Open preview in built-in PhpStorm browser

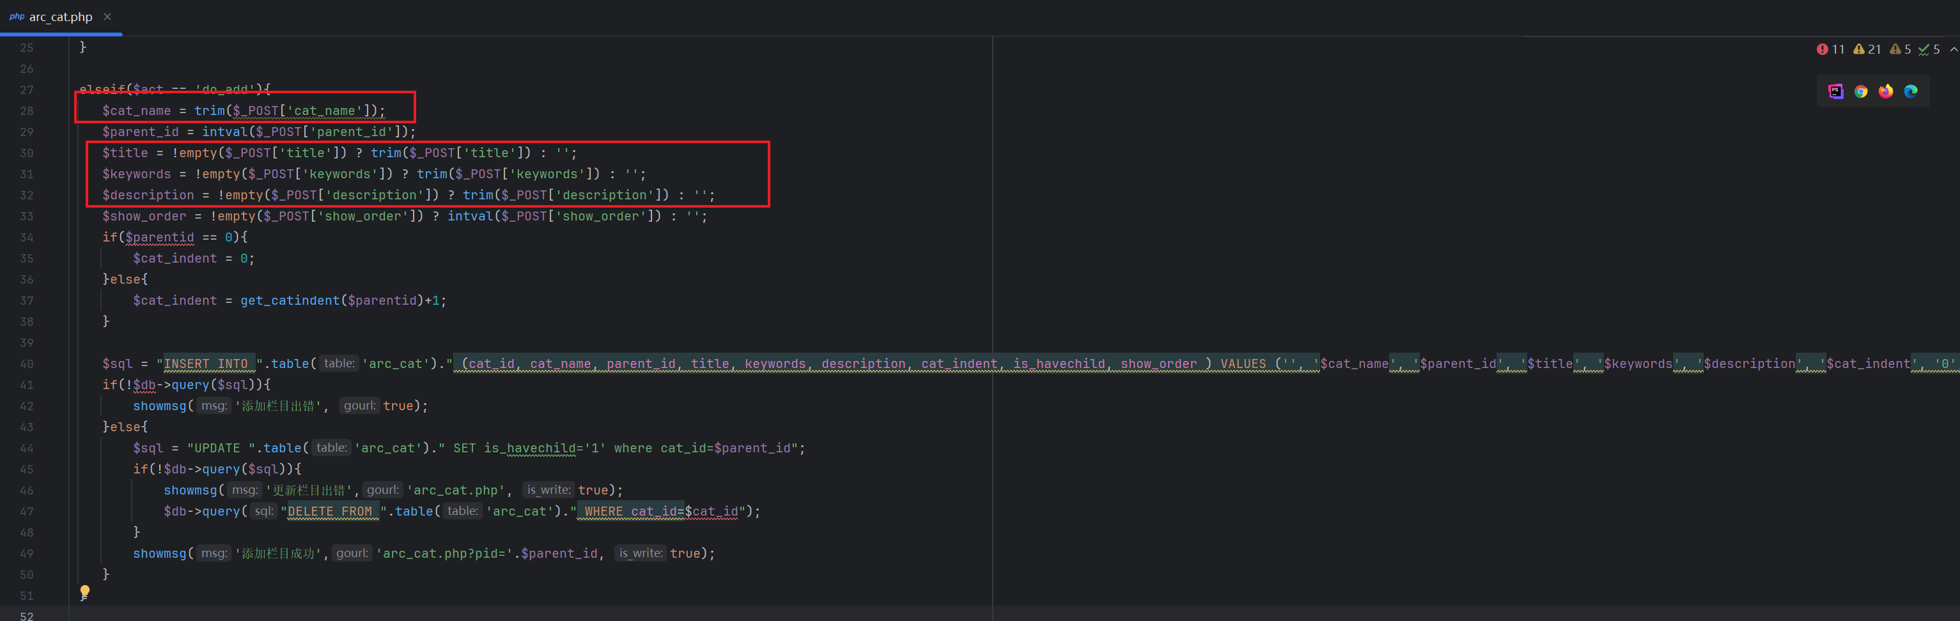[1836, 91]
